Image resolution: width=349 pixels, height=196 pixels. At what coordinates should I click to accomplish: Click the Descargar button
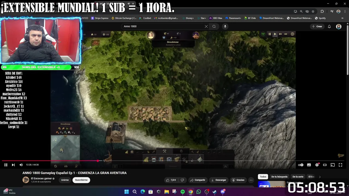219,180
